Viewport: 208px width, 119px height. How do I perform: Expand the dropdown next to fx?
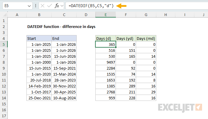[62, 6]
